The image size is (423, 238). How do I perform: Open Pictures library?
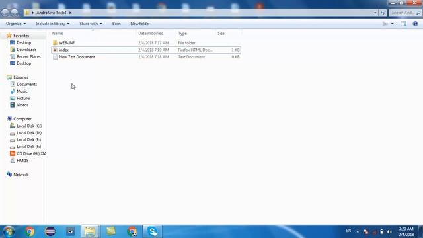pos(24,99)
